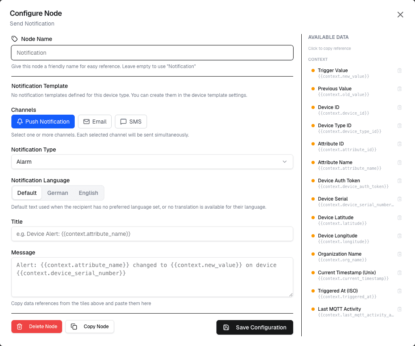Focus the Node Name input field
Viewport: 415px width, 346px height.
[x=152, y=53]
